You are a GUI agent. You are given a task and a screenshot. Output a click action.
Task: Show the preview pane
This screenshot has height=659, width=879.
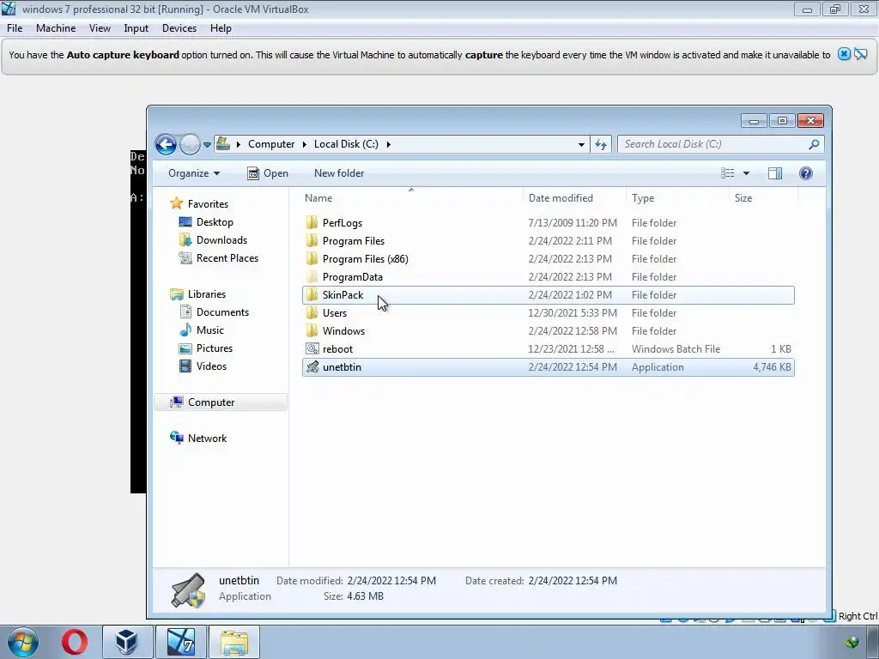pos(775,173)
